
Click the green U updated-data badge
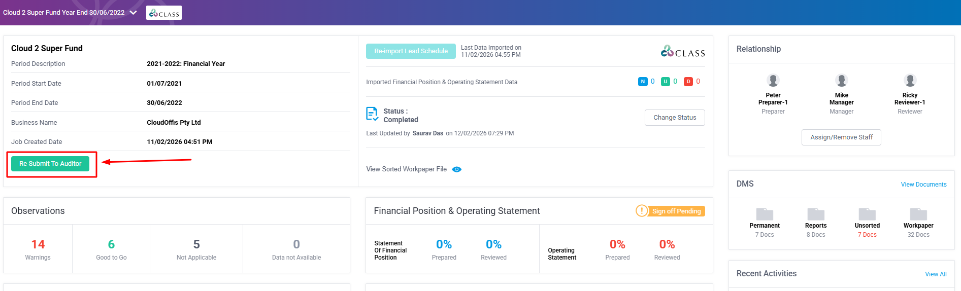(665, 82)
